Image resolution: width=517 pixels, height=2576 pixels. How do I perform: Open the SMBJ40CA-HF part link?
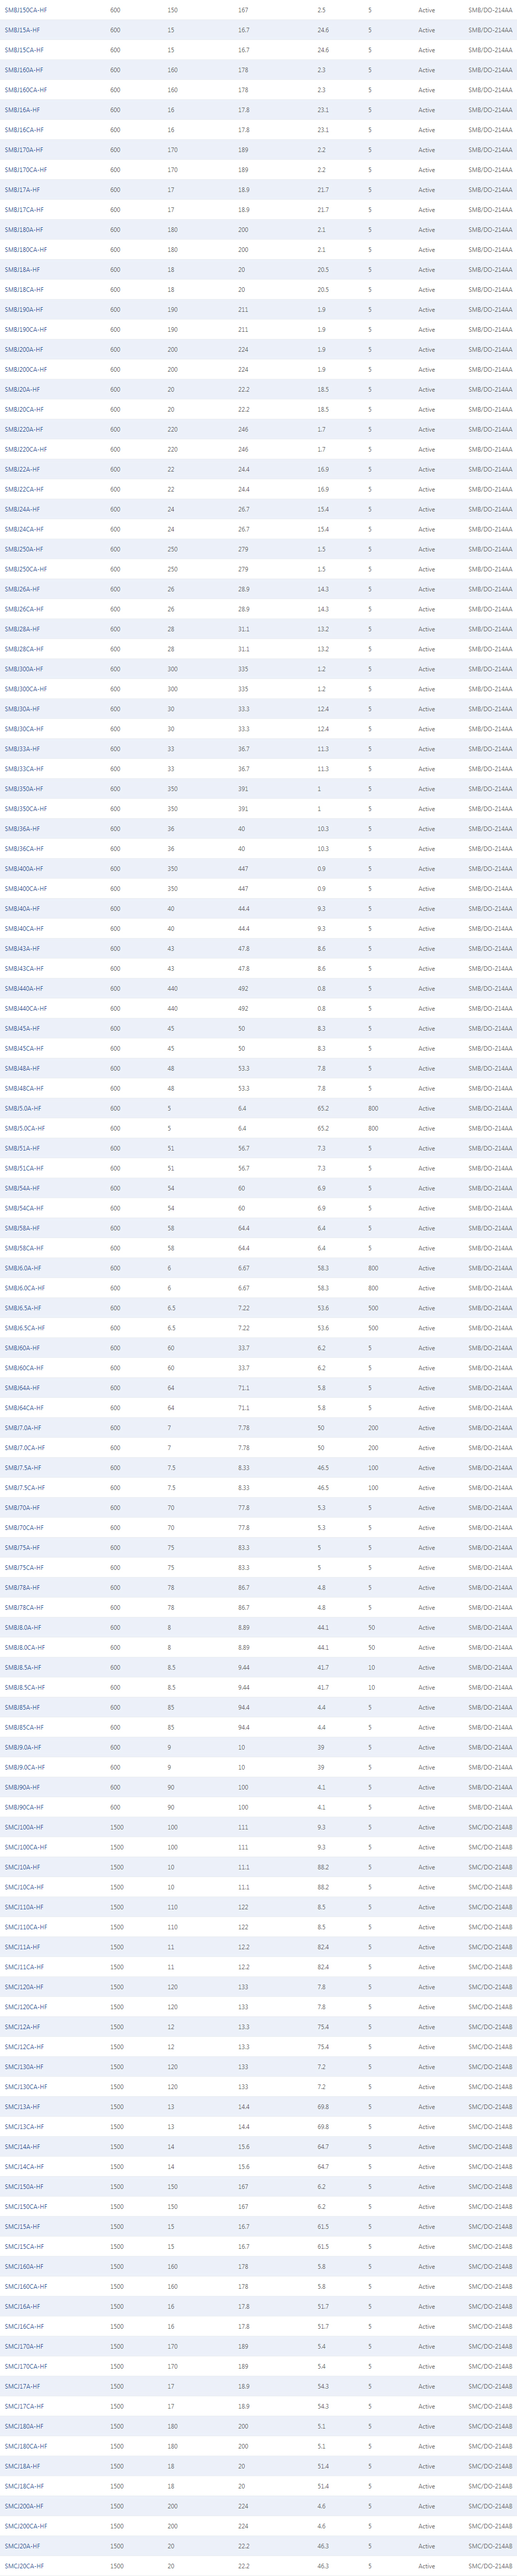[24, 929]
